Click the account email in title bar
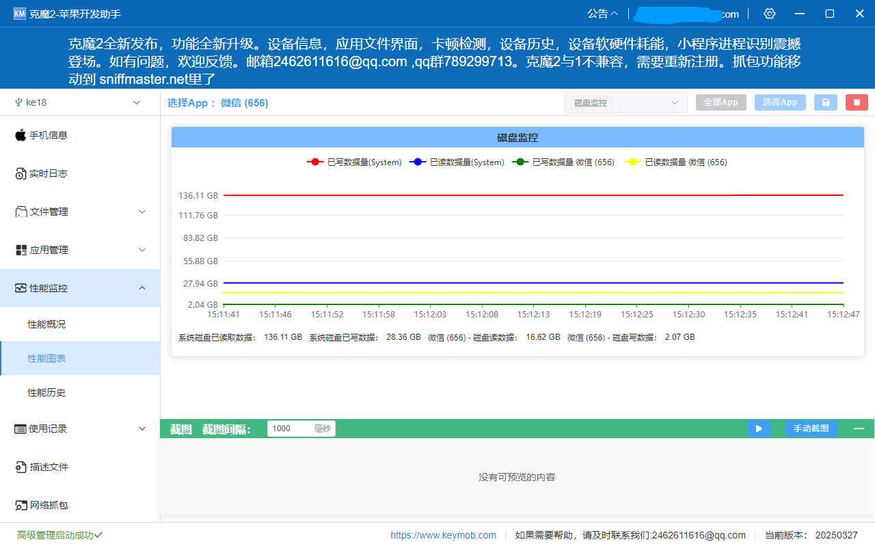Image resolution: width=875 pixels, height=546 pixels. (x=686, y=14)
